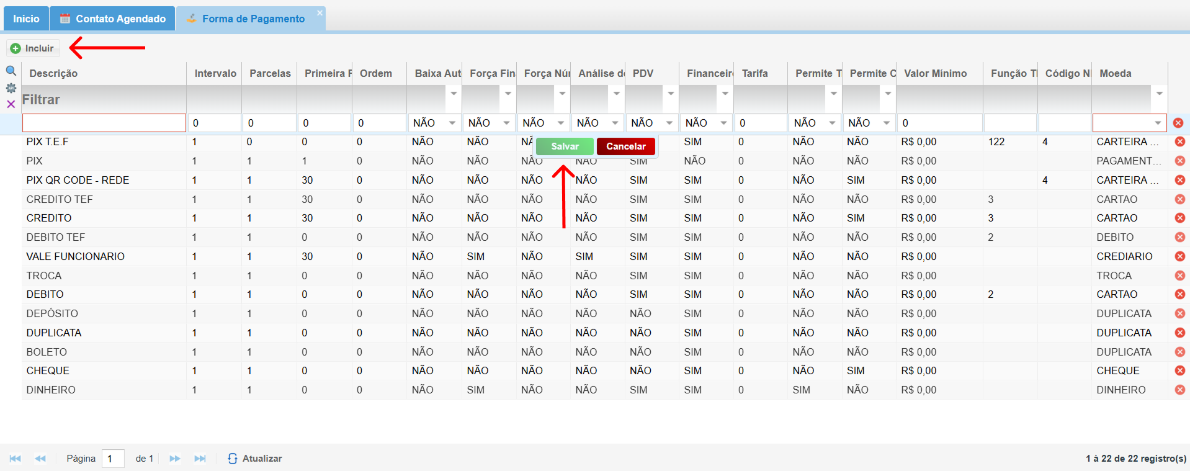Open the gear settings icon beside the grid

click(11, 88)
